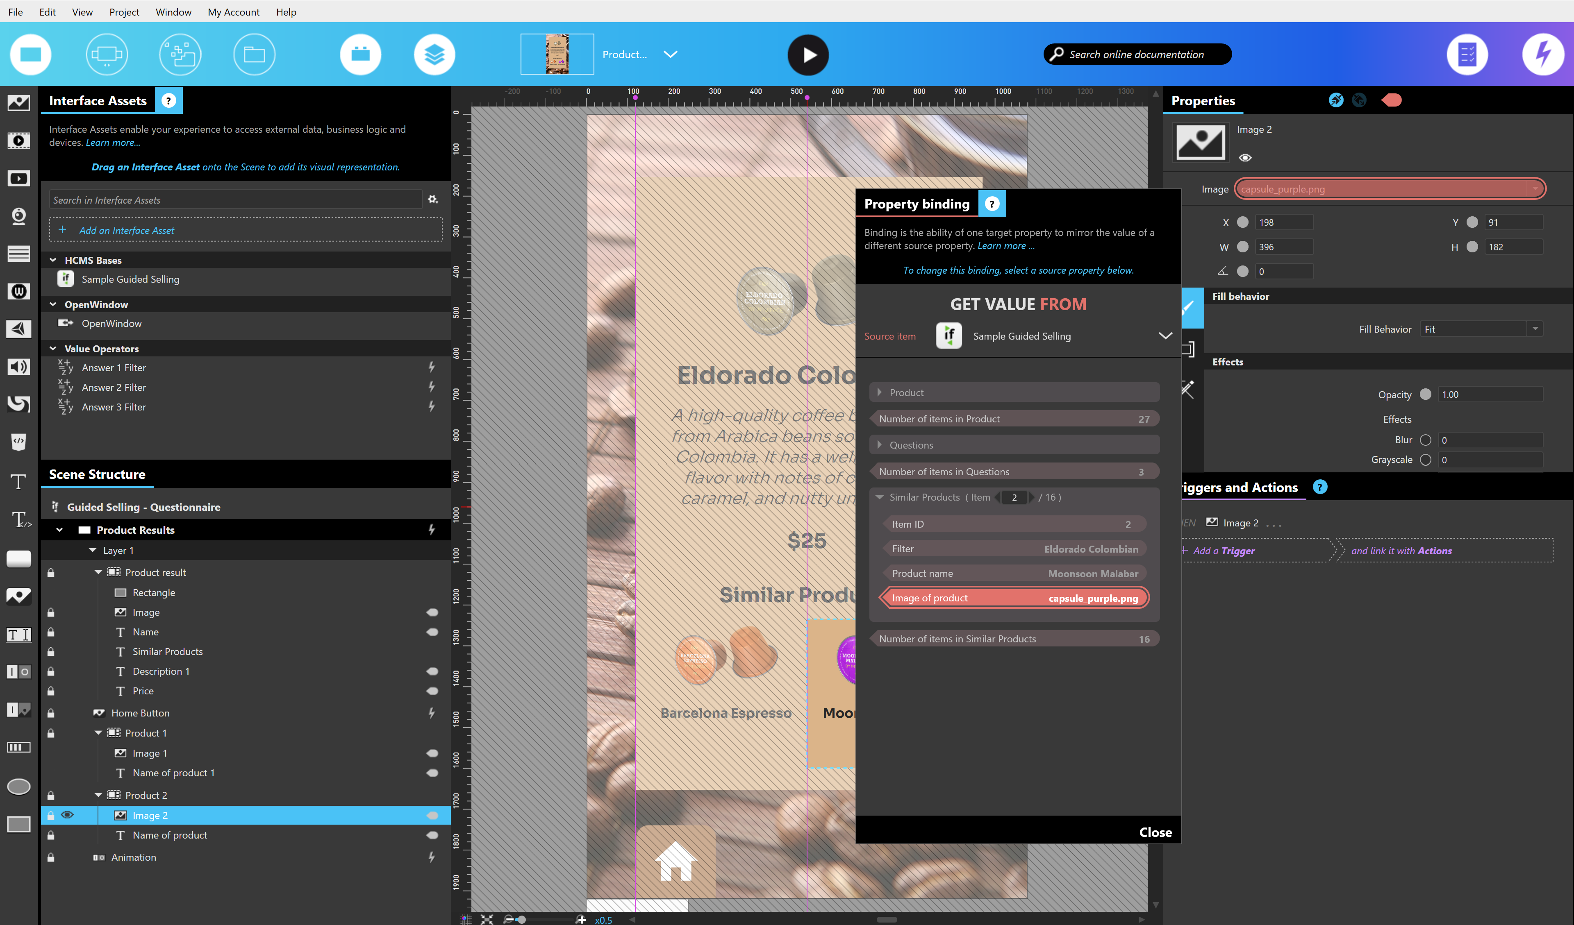Click fit-to-screen icon below canvas
The image size is (1574, 925).
(x=487, y=919)
